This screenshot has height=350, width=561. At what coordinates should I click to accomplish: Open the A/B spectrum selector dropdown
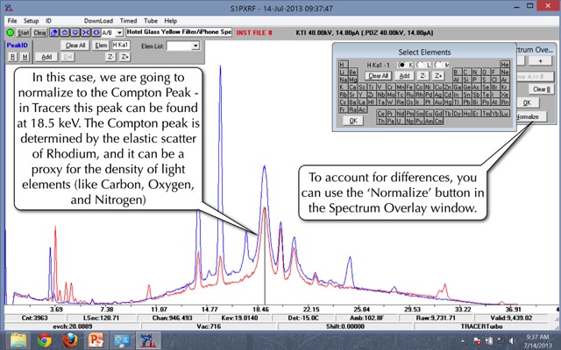coord(121,31)
